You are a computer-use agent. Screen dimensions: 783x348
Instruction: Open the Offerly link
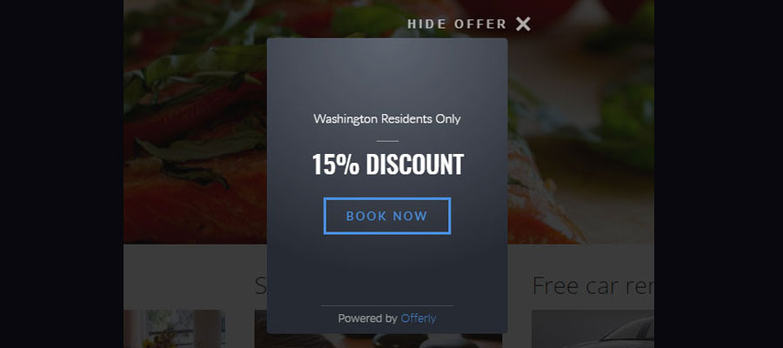point(418,318)
